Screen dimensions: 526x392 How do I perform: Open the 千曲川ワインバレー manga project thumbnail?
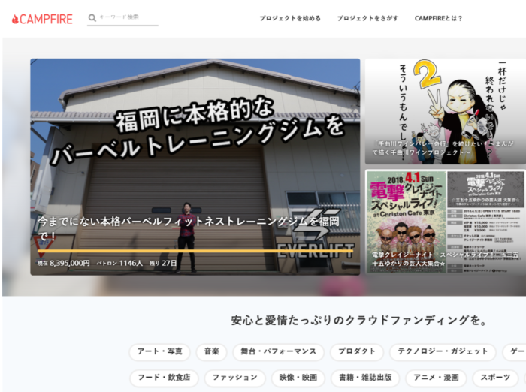coord(445,111)
